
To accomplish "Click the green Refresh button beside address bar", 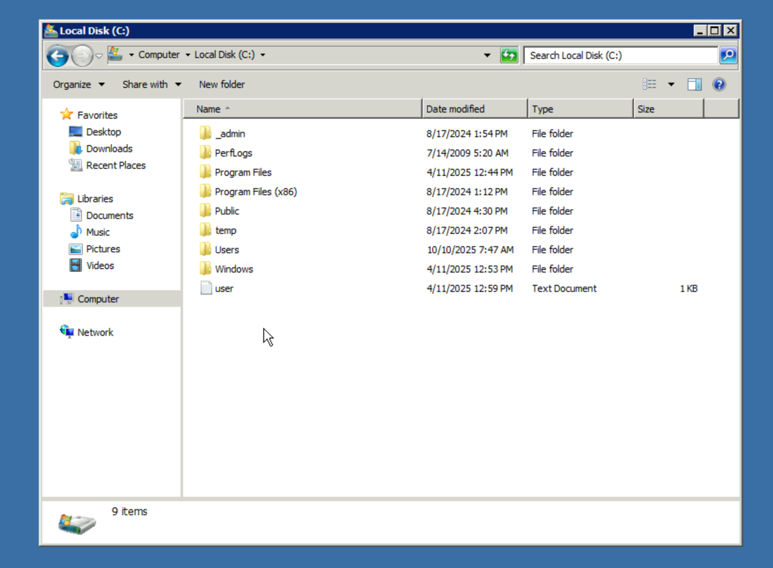I will tap(509, 55).
